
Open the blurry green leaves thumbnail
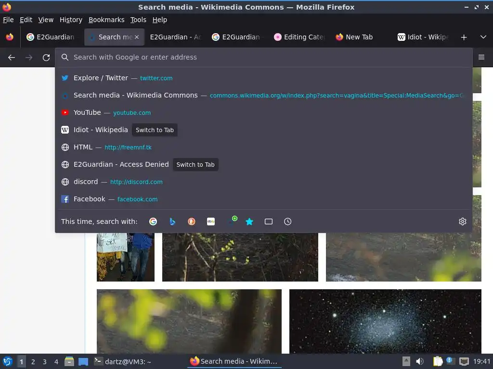(x=189, y=321)
